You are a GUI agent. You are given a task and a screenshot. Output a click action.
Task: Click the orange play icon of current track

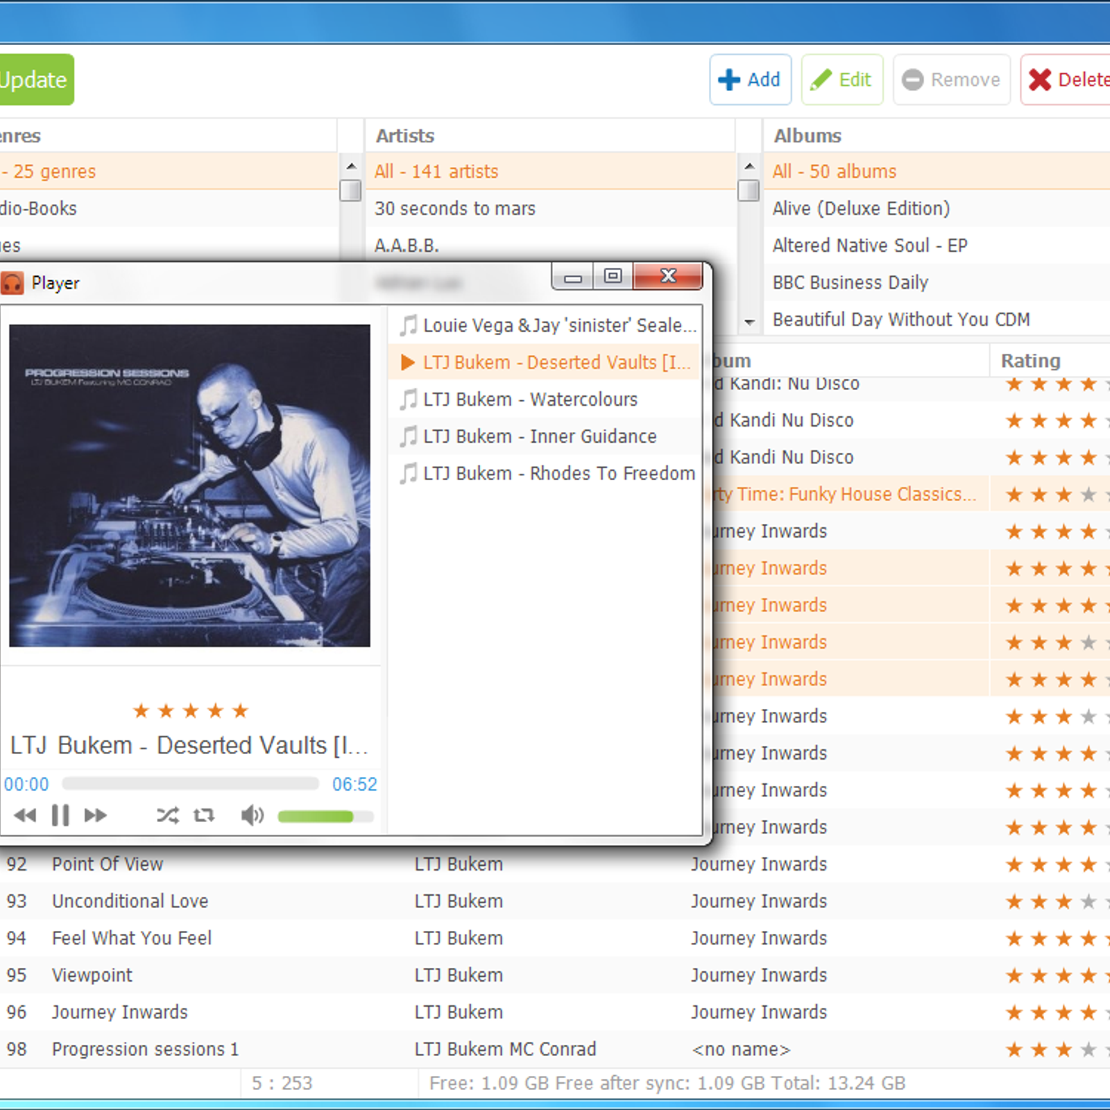pyautogui.click(x=408, y=362)
